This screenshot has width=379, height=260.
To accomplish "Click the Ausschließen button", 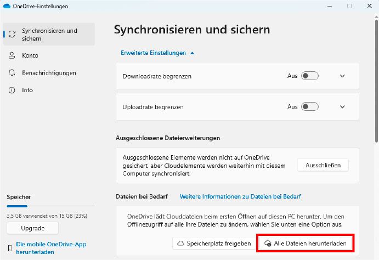I will (x=323, y=165).
